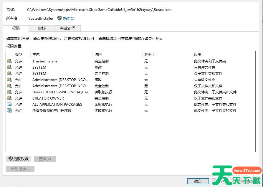Image resolution: width=263 pixels, height=187 pixels.
Task: Click the ALL APPLICATION PACKAGES package icon
Action: coord(9,105)
